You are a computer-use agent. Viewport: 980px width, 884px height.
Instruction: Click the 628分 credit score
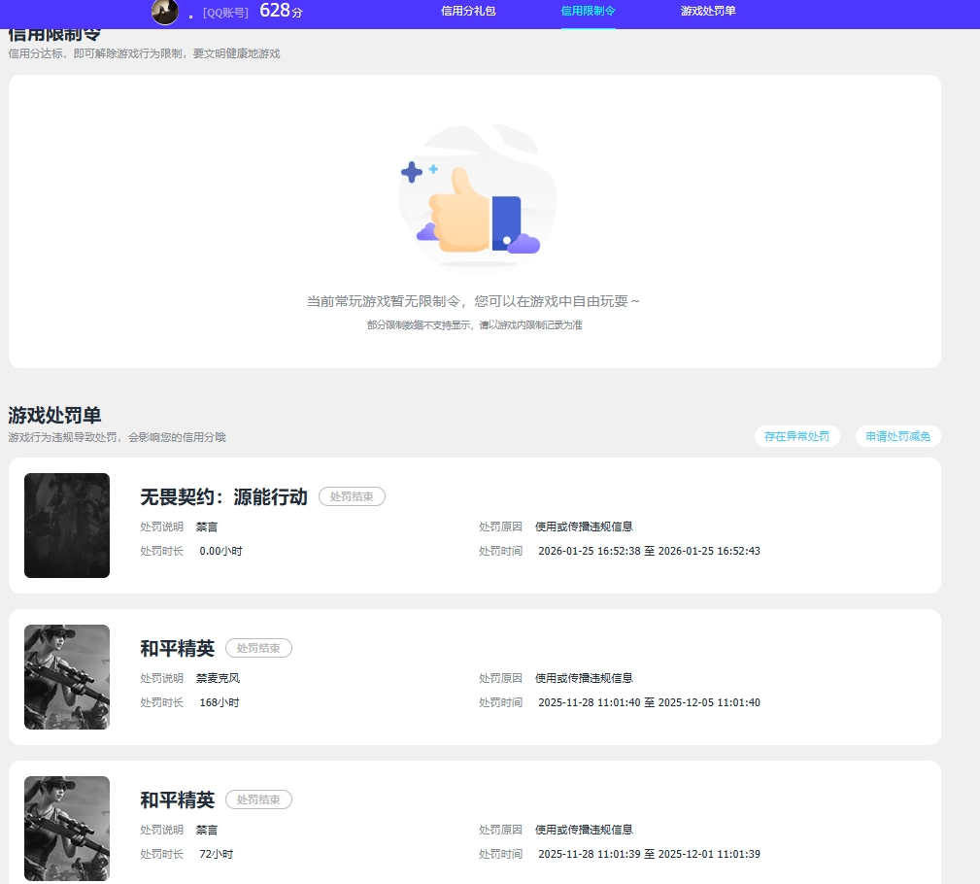[x=282, y=11]
